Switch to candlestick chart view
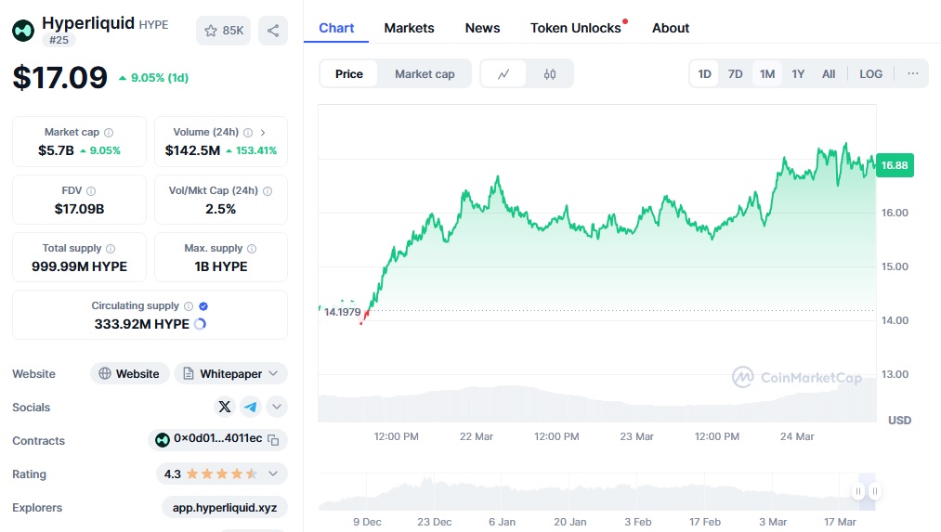 [x=550, y=73]
